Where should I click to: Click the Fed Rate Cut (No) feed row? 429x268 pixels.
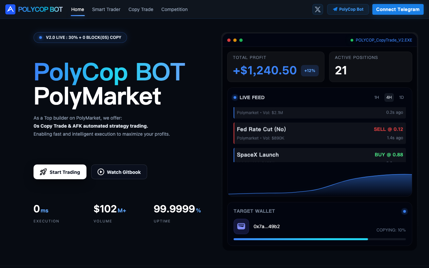(x=320, y=133)
